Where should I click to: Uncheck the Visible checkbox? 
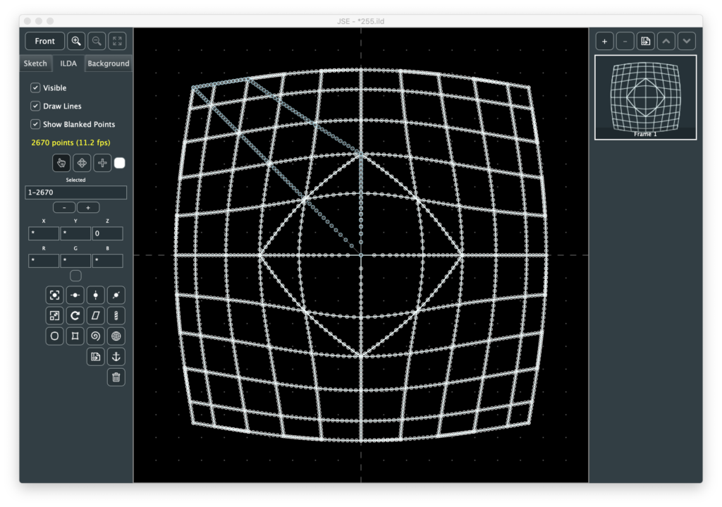pyautogui.click(x=35, y=88)
